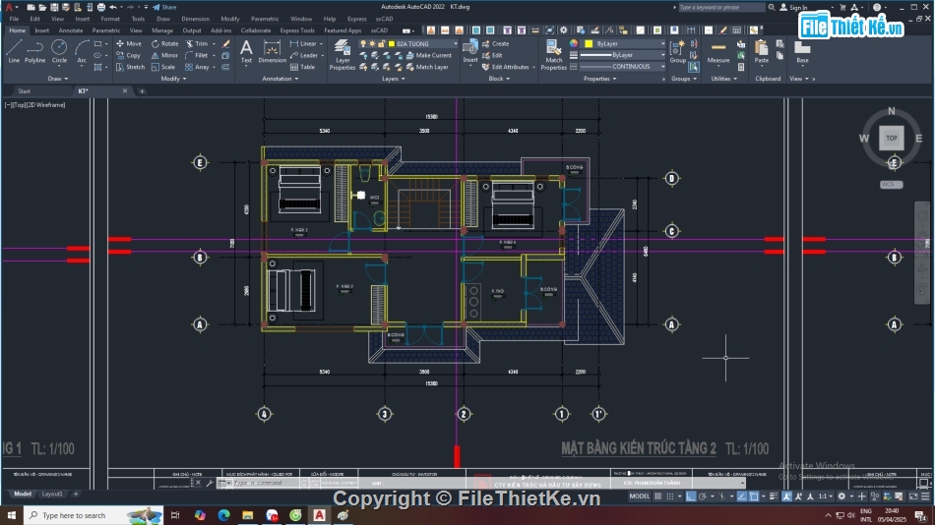Toggle lineweight display in status bar
This screenshot has height=525, width=935.
point(774,496)
